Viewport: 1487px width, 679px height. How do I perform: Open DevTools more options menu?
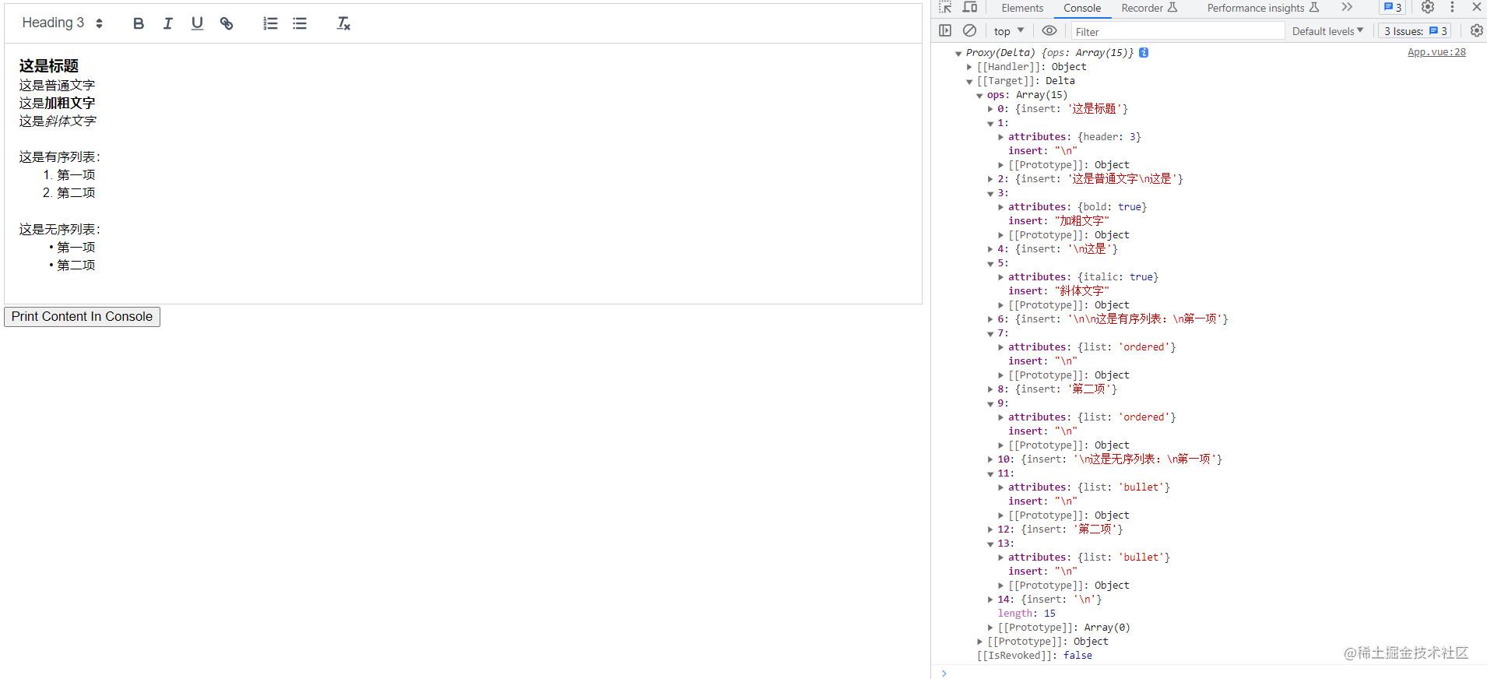click(1452, 8)
